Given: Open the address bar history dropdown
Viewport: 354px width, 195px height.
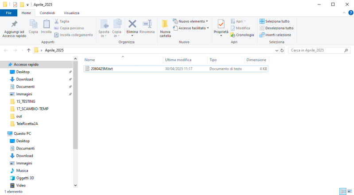Looking at the screenshot, I should 276,50.
